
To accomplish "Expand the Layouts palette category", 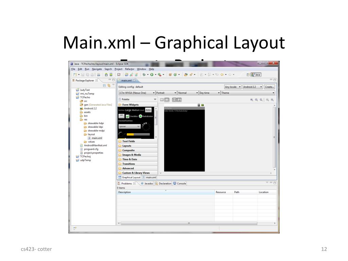I will [x=137, y=146].
